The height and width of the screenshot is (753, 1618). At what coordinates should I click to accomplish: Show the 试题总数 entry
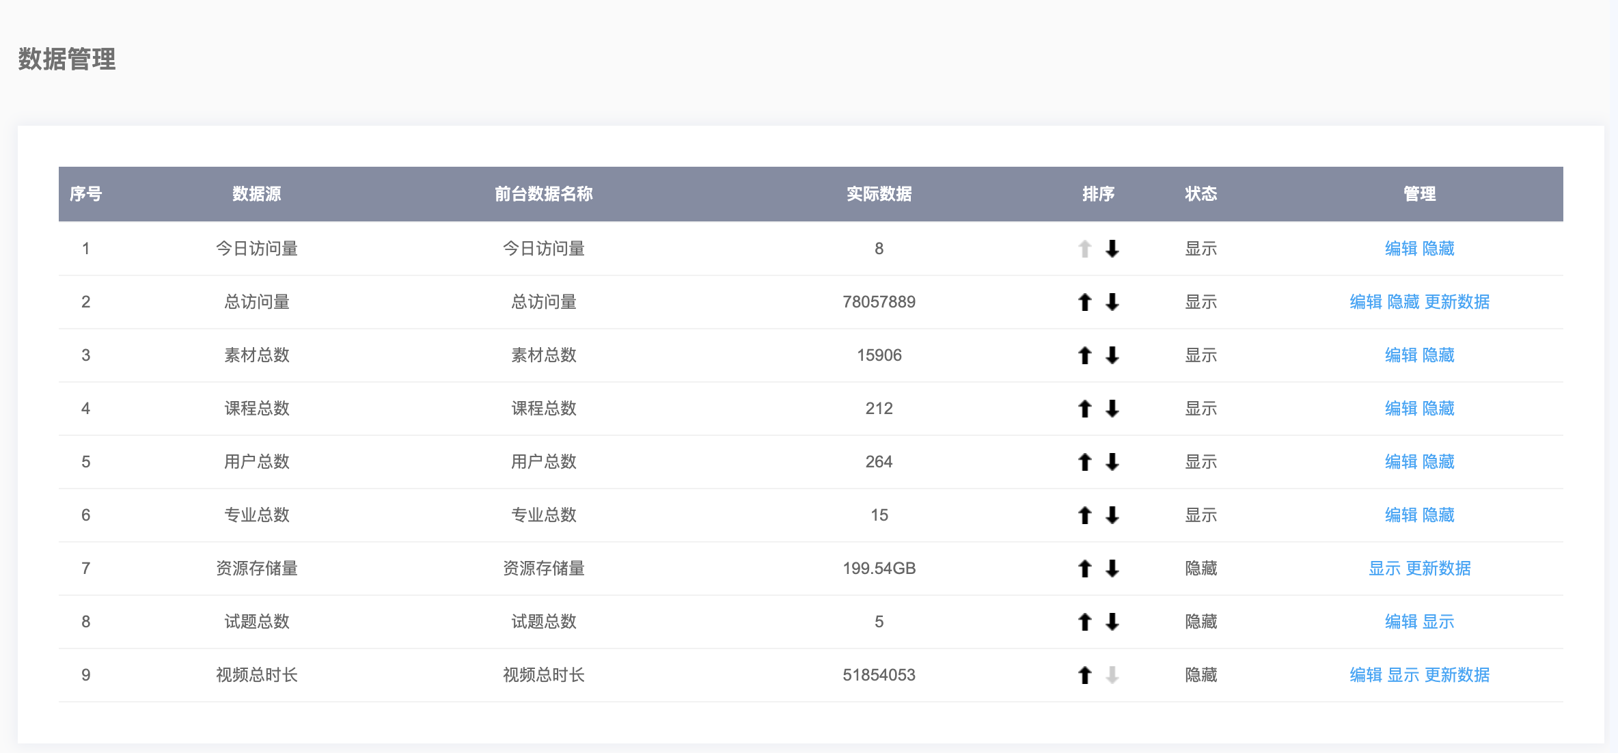pos(1440,622)
